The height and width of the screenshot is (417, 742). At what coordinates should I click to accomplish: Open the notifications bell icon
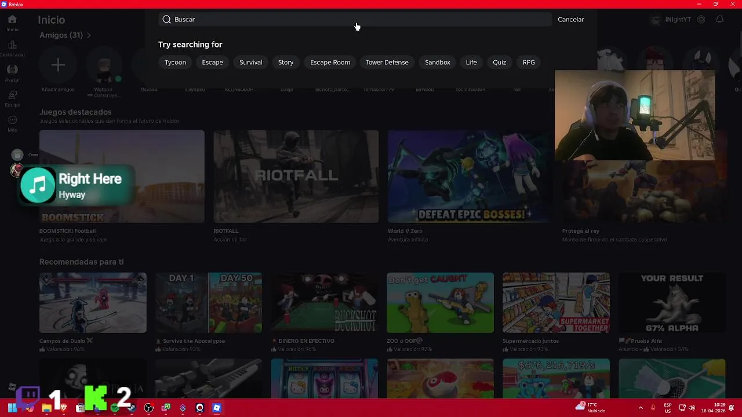[719, 20]
